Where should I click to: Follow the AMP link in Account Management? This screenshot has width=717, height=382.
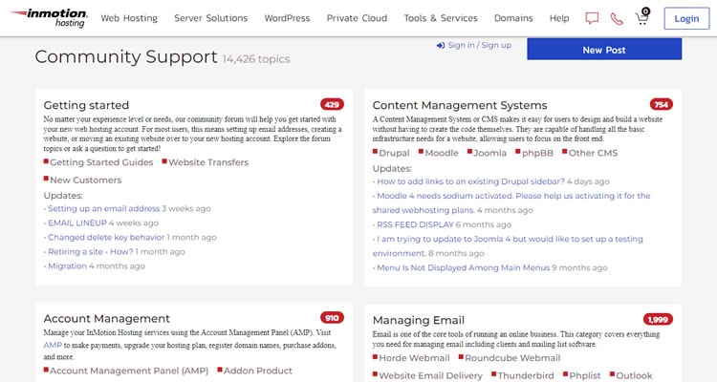tap(53, 345)
